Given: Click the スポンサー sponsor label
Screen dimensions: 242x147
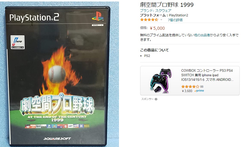Looking at the screenshot, I should coord(147,99).
